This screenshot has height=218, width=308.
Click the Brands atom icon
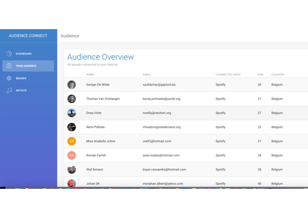click(9, 78)
